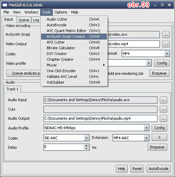
Task: Enqueue the video encoding job
Action: point(159,73)
